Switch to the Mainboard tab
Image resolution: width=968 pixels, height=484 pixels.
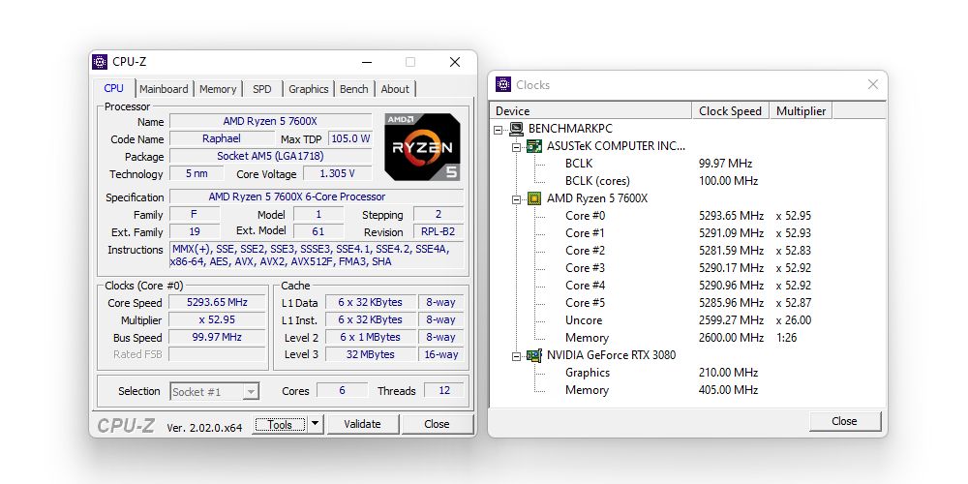pyautogui.click(x=164, y=89)
